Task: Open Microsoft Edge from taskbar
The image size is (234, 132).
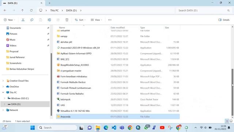Action: point(106,128)
